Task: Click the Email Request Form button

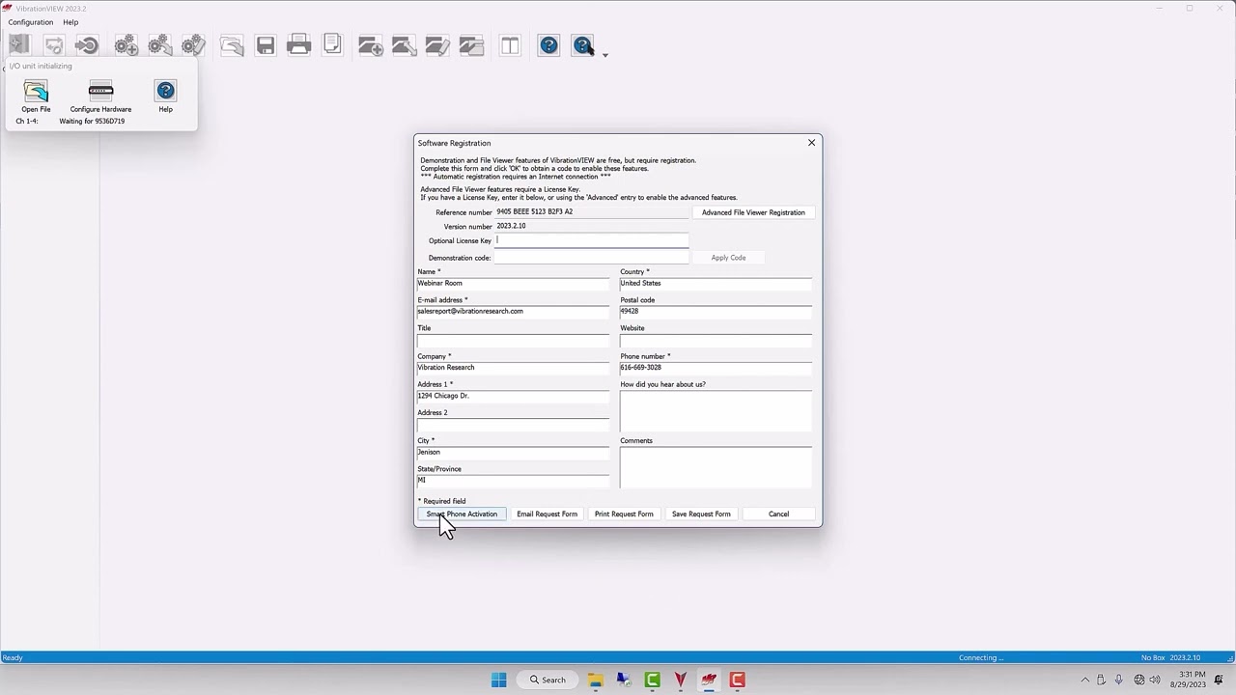Action: 547,514
